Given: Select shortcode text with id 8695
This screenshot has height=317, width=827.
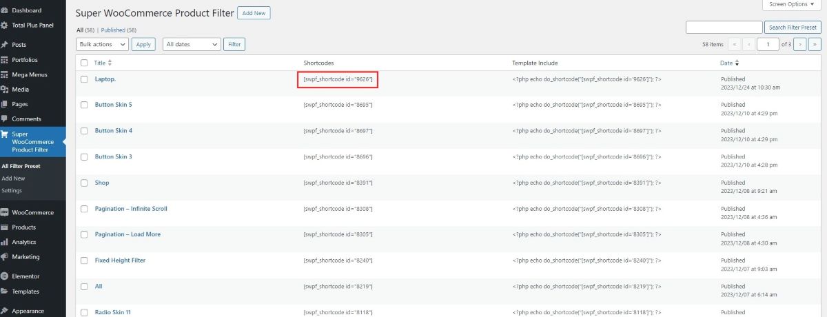Looking at the screenshot, I should tap(338, 105).
